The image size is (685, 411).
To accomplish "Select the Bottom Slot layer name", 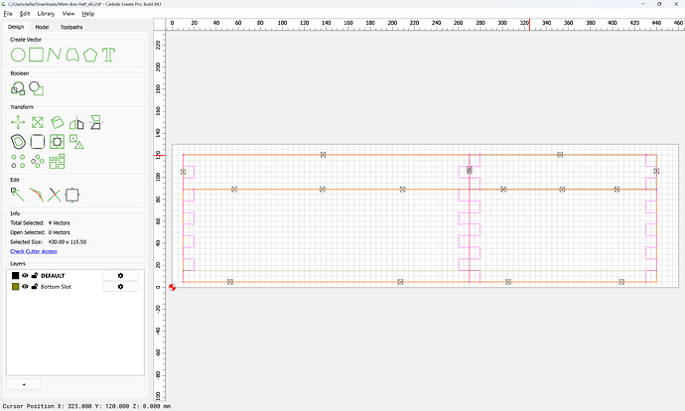I will pyautogui.click(x=56, y=287).
